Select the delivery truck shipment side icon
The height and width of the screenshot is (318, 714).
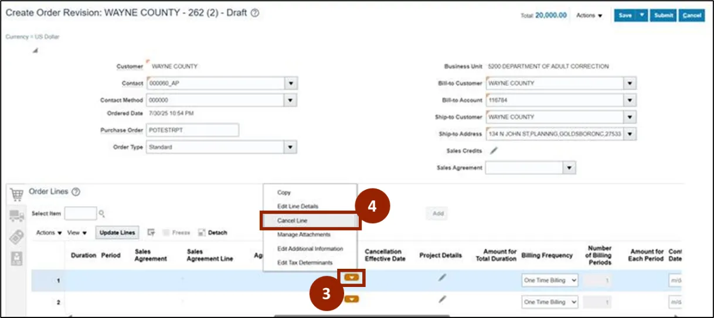(17, 216)
